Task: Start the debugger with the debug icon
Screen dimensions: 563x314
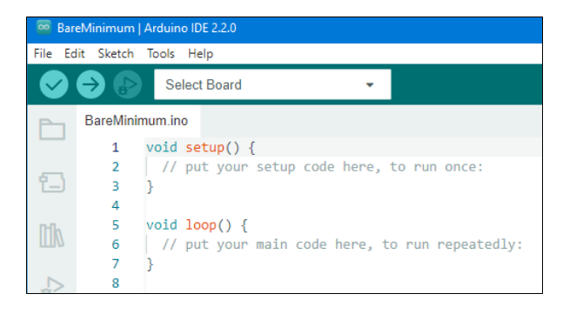Action: coord(127,84)
